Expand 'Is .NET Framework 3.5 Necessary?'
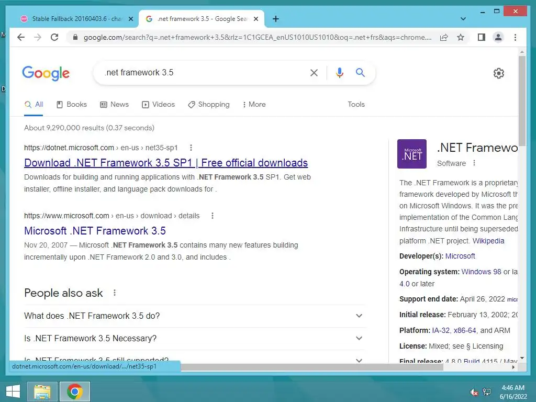 (x=195, y=339)
